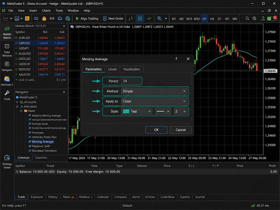Switch to the History tab
280x210 pixels.
click(53, 197)
